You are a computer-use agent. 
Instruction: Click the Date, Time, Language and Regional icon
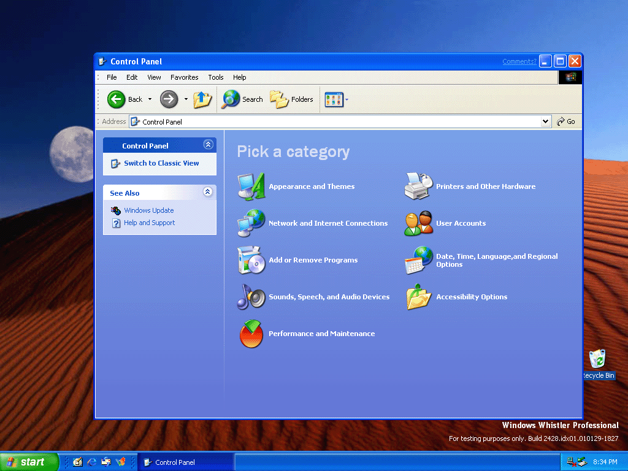point(418,260)
